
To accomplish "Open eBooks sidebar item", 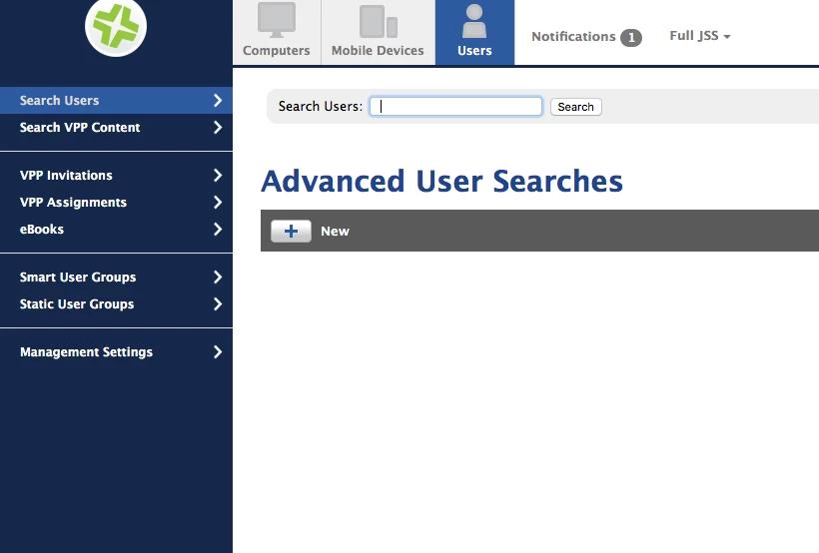I will pos(116,229).
